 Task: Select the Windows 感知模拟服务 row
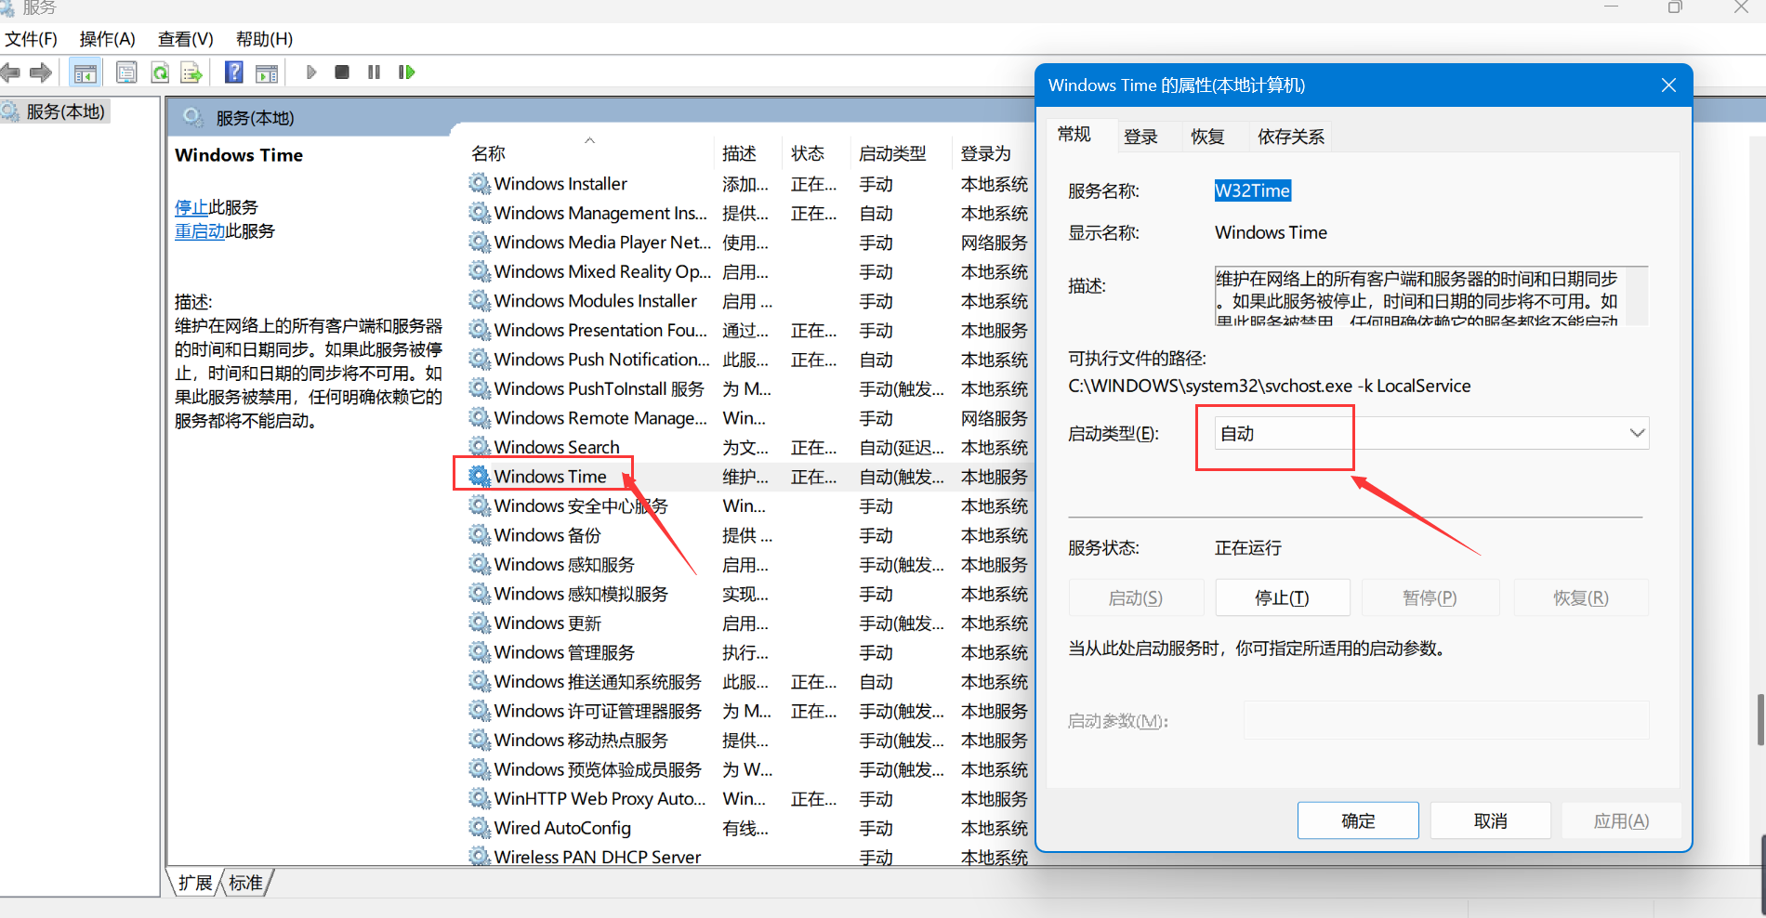748,594
